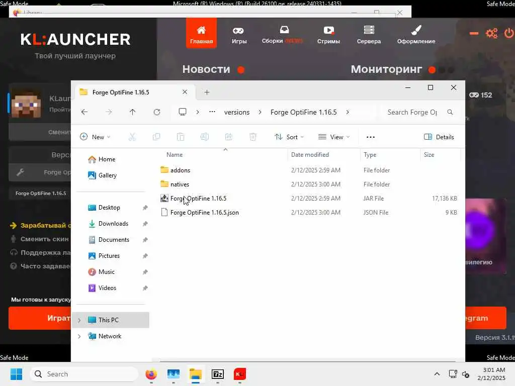515x386 pixels.
Task: Open the Sort dropdown menu
Action: pyautogui.click(x=289, y=137)
